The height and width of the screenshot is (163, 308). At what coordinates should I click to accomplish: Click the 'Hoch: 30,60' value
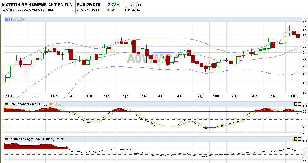pyautogui.click(x=133, y=5)
